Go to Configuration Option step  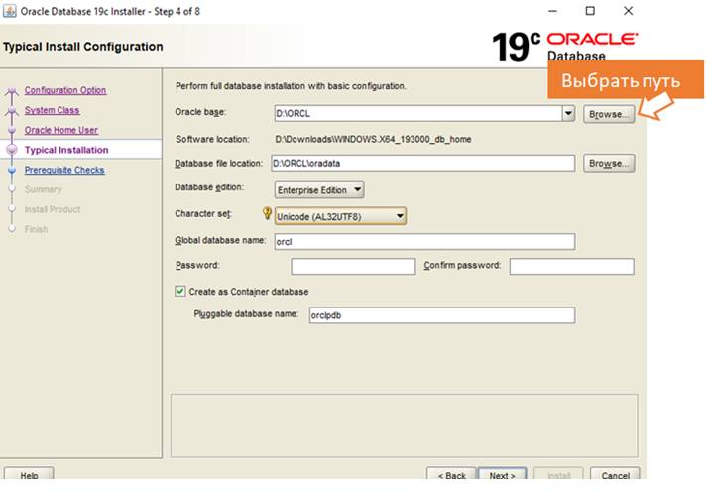point(64,90)
